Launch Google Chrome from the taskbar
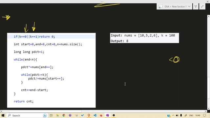Image resolution: width=210 pixels, height=118 pixels. coord(64,115)
